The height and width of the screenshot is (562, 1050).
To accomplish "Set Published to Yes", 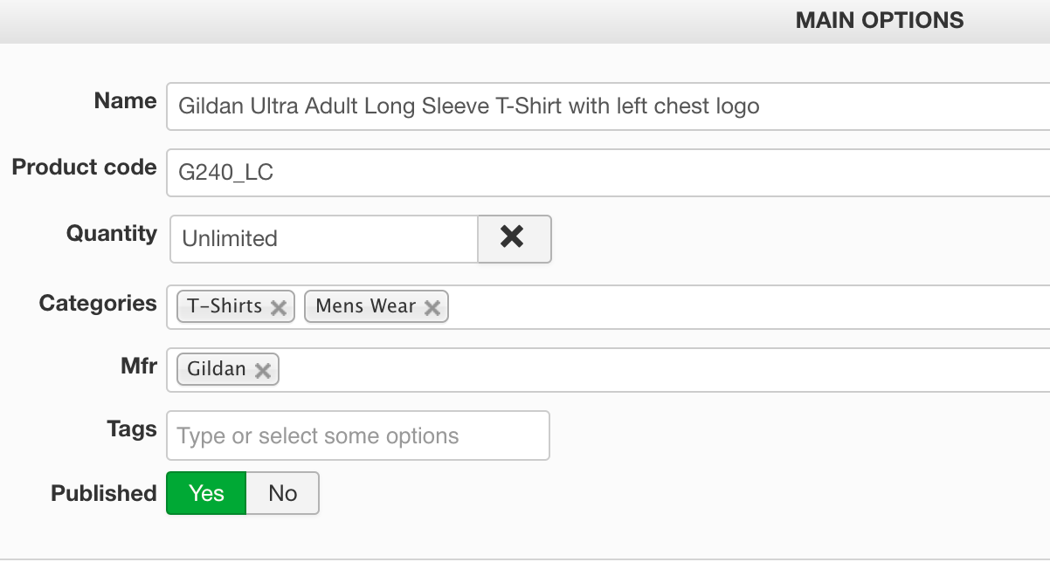I will pos(206,493).
